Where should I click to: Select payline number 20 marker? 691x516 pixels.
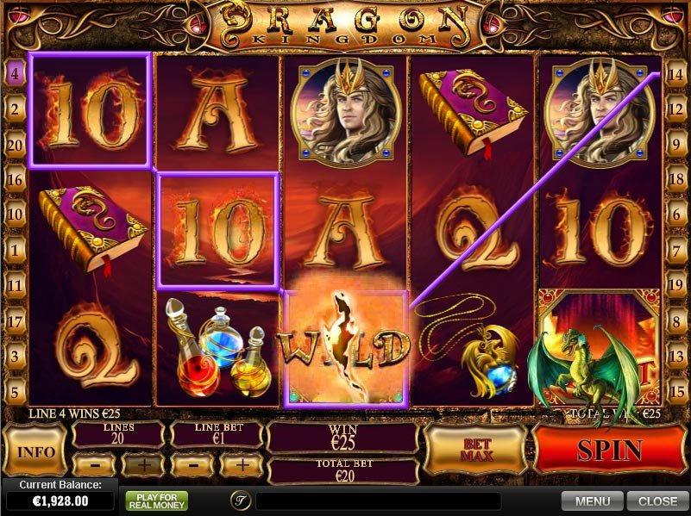pos(15,144)
